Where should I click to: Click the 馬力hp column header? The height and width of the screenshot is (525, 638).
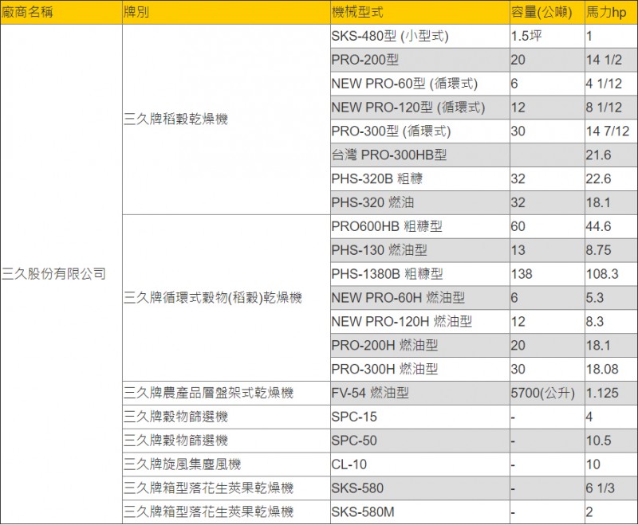(x=611, y=12)
